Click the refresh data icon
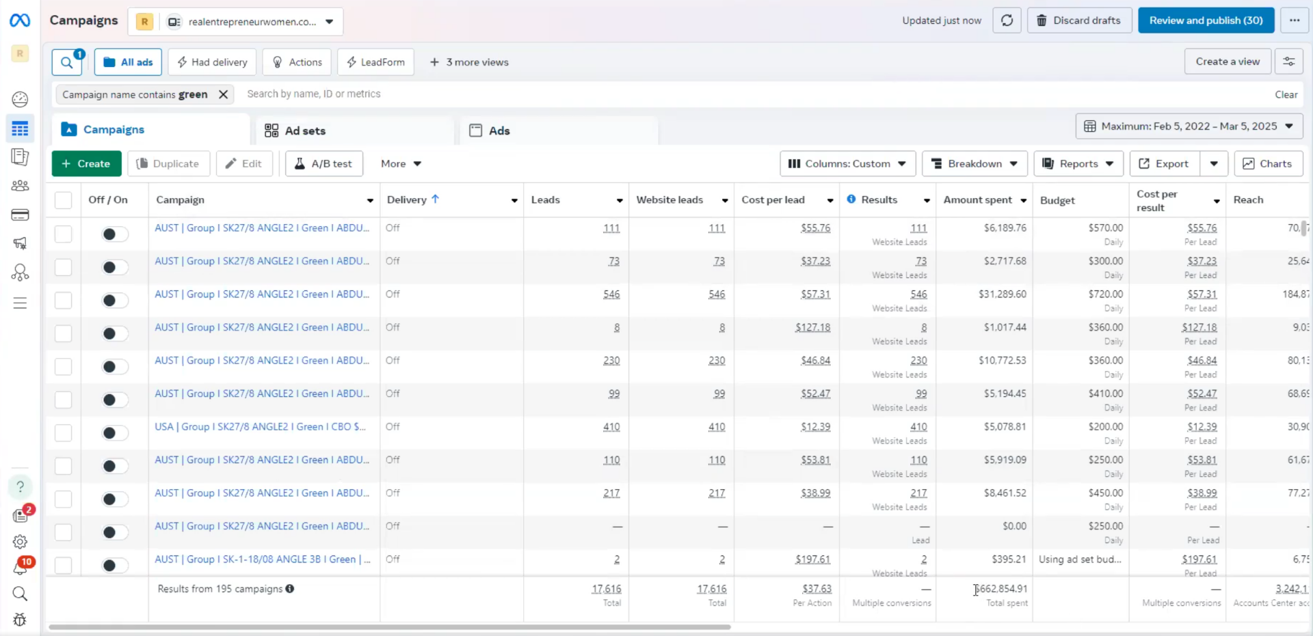 (x=1007, y=20)
